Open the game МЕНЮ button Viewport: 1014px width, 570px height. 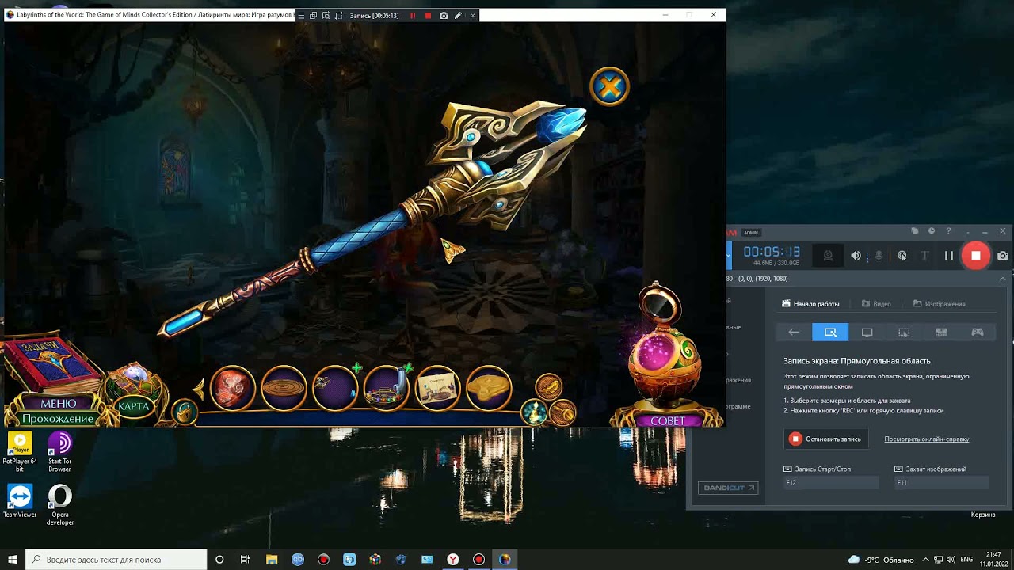[58, 404]
